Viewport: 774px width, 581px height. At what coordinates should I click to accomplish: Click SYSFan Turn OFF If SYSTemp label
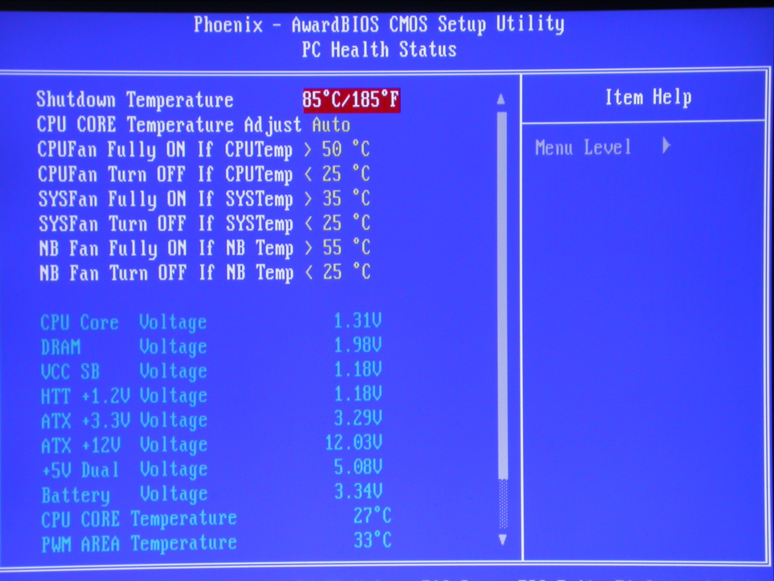[x=166, y=224]
